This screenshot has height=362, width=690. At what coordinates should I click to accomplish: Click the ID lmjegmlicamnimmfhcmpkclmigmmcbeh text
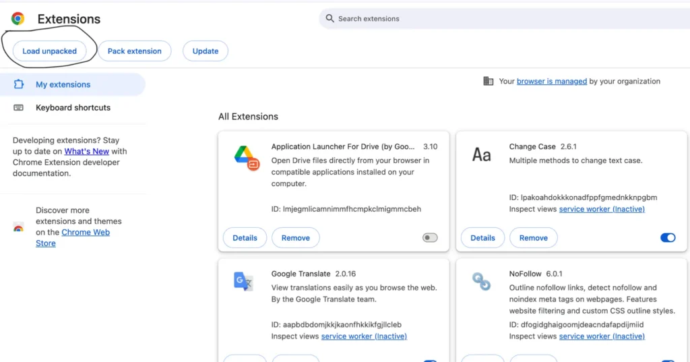[346, 209]
